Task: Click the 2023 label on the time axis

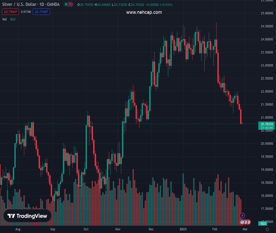Action: coord(183,229)
